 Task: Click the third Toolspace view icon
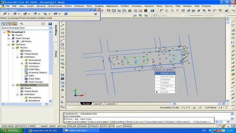click(15, 24)
